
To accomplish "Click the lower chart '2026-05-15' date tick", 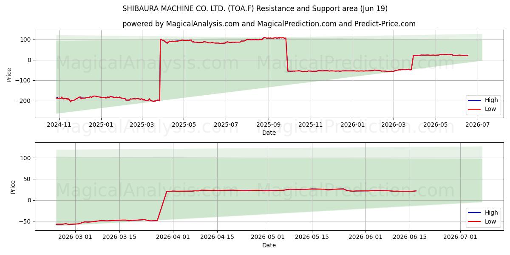I will pos(312,237).
